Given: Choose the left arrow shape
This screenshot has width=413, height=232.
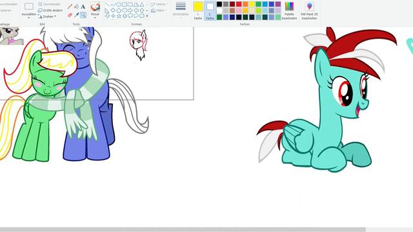Looking at the screenshot, I should coord(136,10).
